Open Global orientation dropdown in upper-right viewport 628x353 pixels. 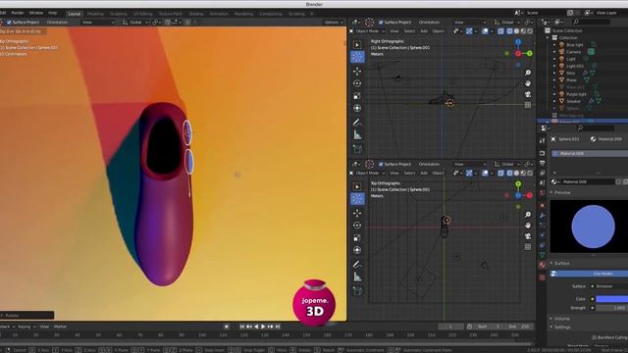pyautogui.click(x=507, y=23)
